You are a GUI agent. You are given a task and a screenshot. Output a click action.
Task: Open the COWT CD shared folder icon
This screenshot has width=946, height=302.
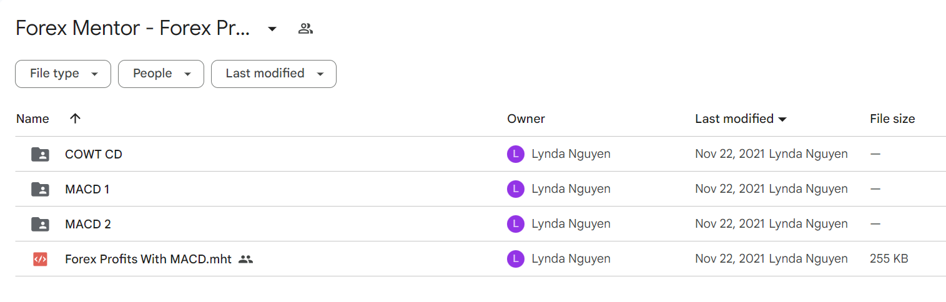coord(40,154)
